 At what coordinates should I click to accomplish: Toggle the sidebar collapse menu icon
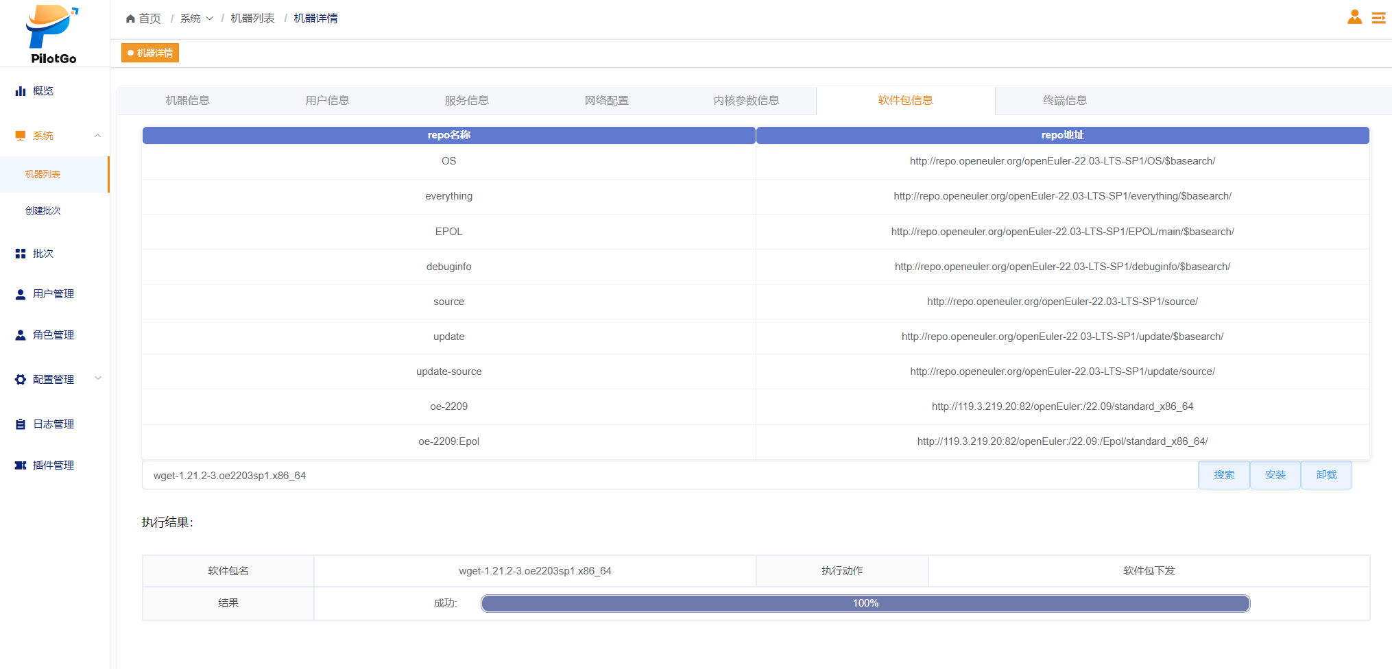click(x=1378, y=18)
